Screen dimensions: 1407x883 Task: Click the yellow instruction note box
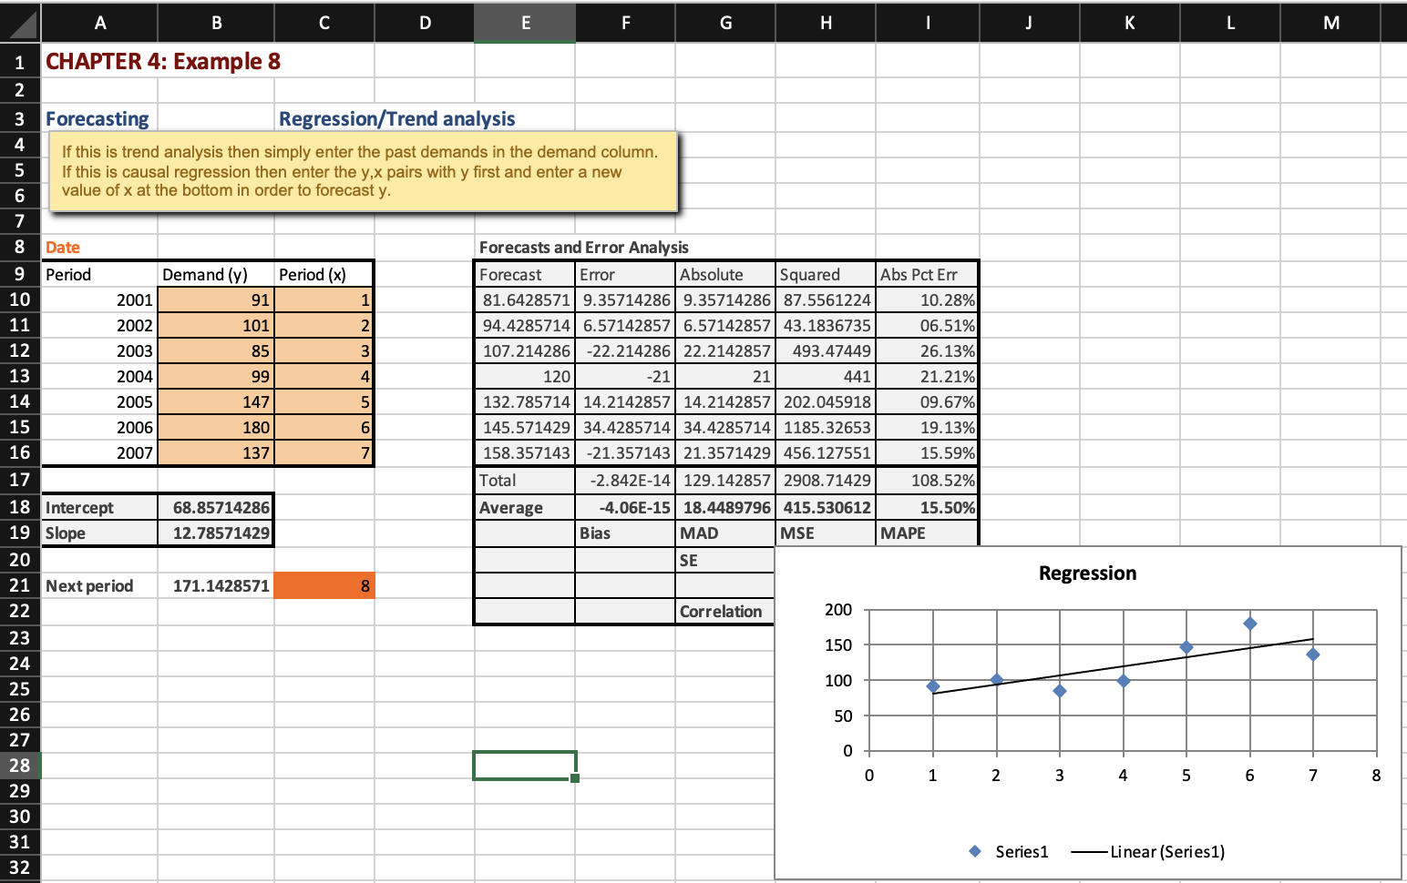pos(364,172)
